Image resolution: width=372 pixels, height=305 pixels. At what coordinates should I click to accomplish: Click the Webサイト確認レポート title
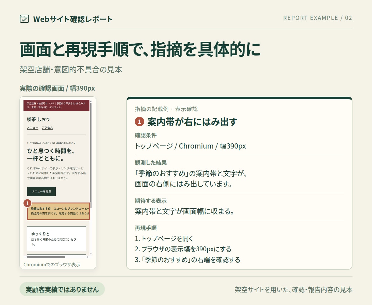(x=73, y=19)
